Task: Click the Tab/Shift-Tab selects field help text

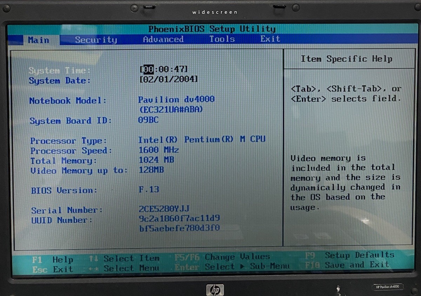Action: [346, 94]
